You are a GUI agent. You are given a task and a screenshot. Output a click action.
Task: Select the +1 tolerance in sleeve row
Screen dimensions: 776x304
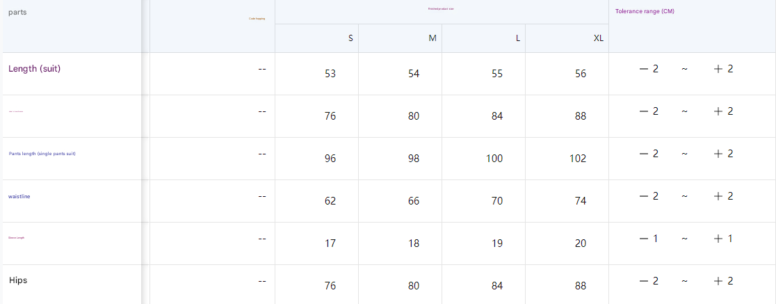pyautogui.click(x=723, y=239)
